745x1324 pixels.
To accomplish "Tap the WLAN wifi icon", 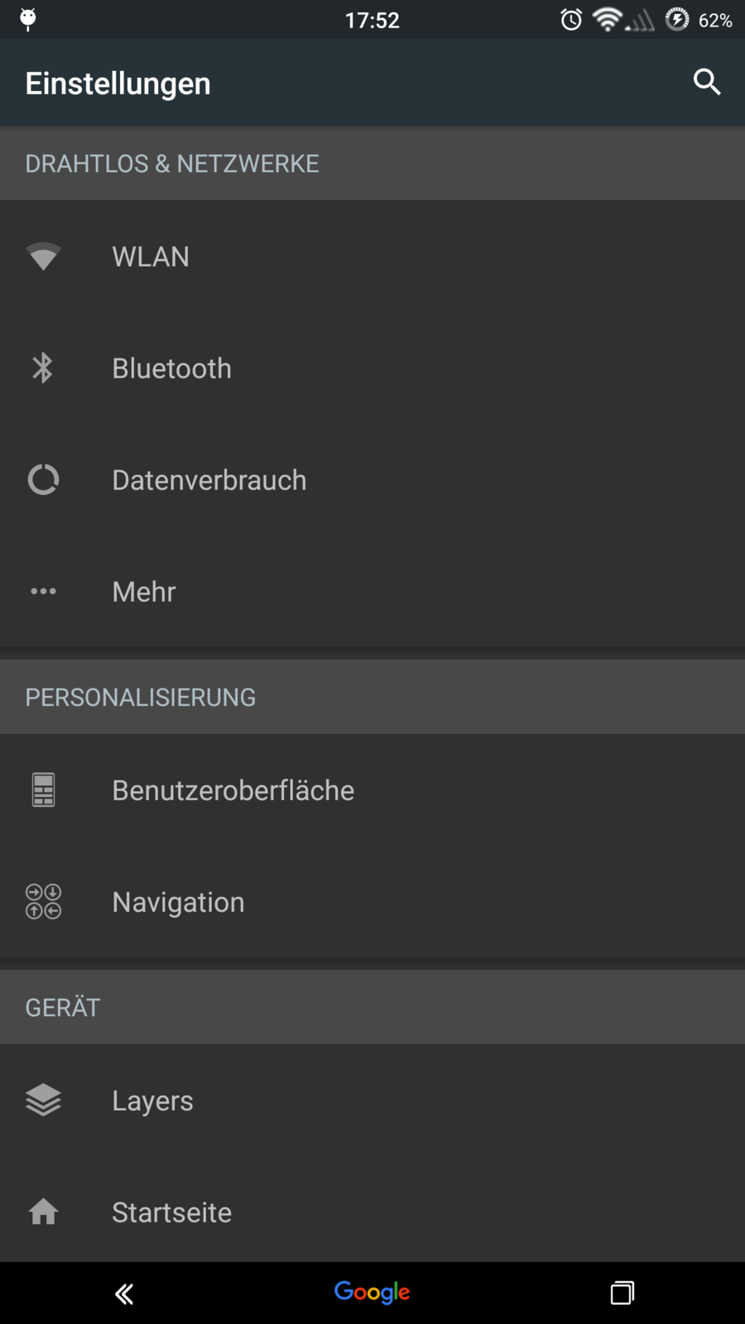I will [43, 257].
